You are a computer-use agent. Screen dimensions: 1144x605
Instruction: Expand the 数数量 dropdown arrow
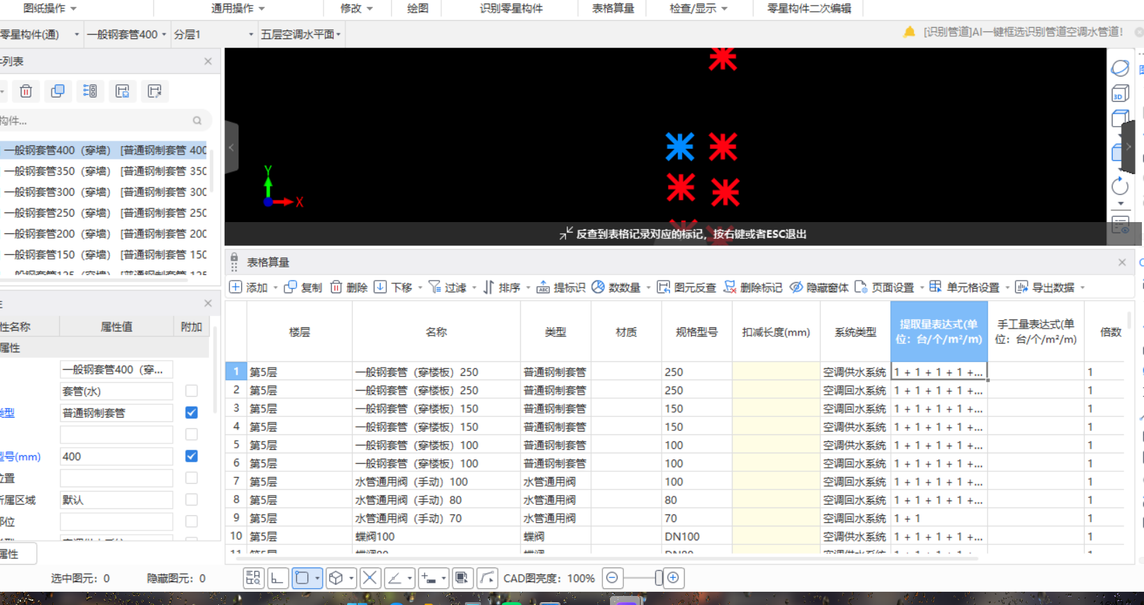point(648,288)
